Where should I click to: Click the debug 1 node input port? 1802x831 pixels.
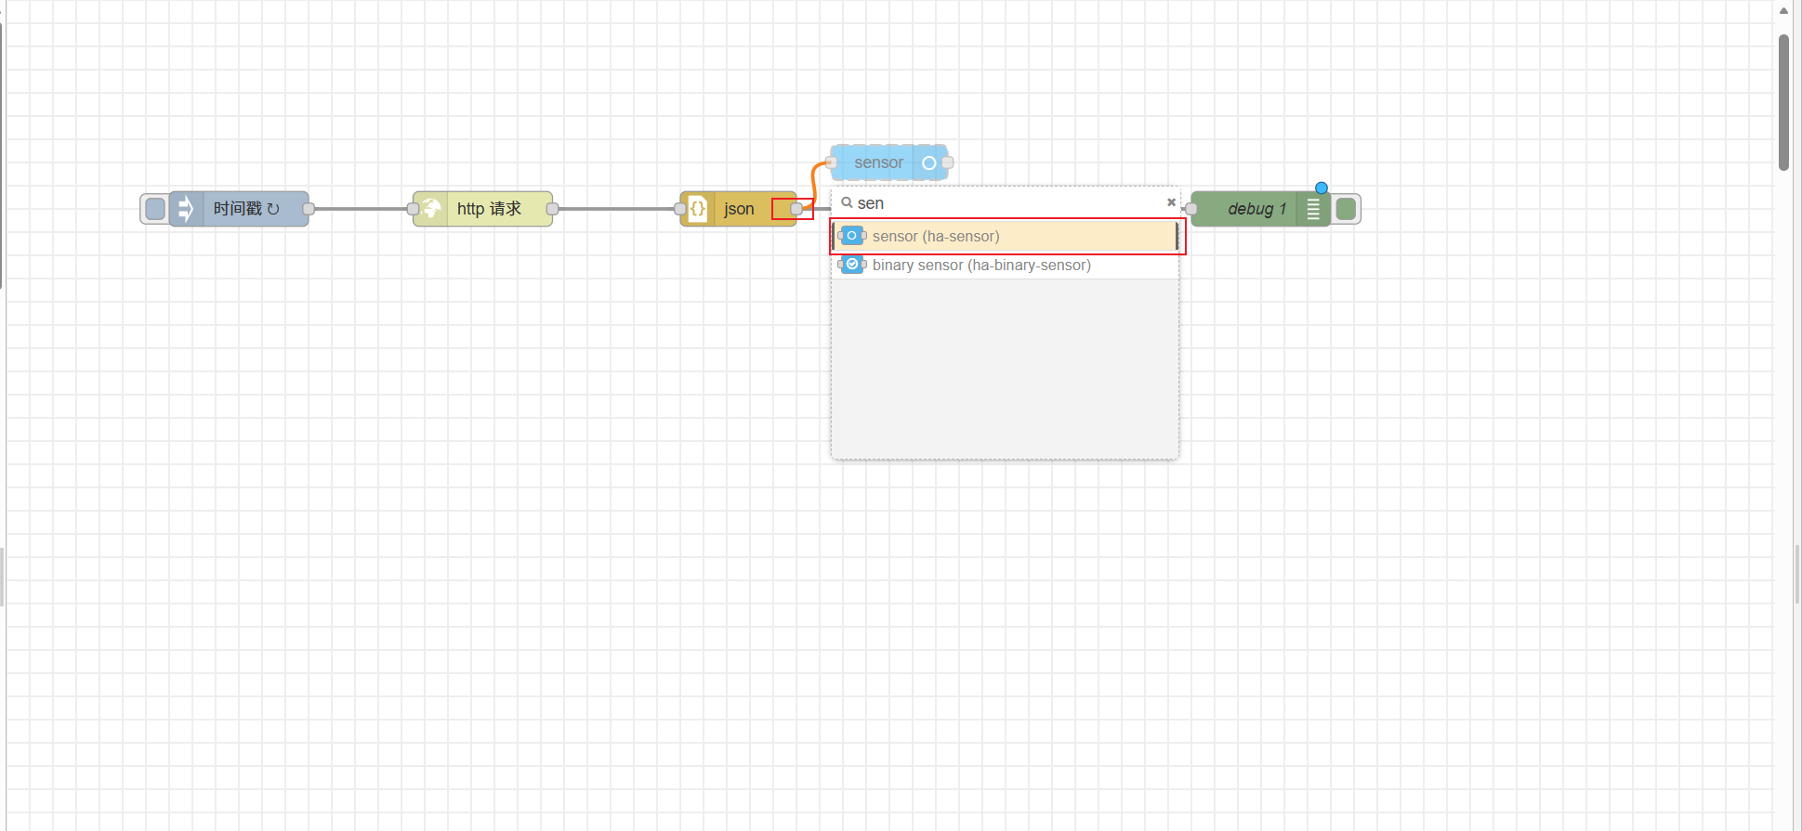pos(1191,209)
